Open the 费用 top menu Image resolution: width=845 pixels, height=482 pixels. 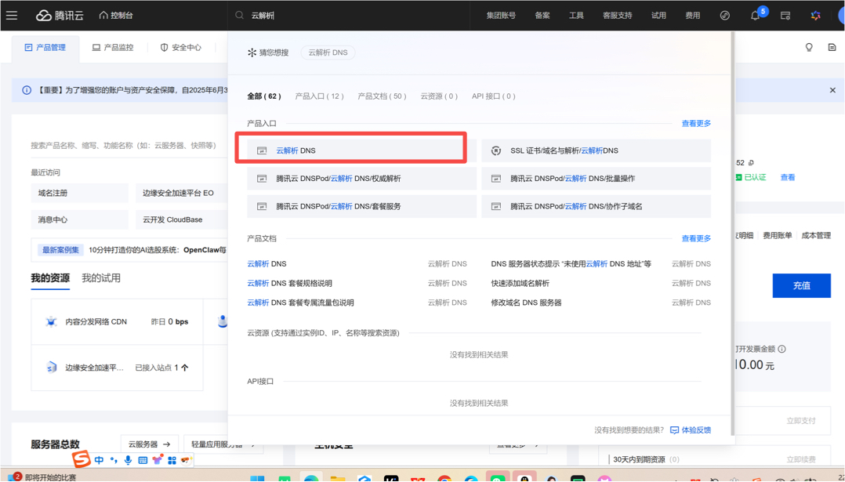click(x=692, y=16)
